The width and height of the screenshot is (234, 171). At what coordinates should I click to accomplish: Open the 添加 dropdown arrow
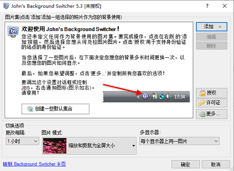(220, 27)
